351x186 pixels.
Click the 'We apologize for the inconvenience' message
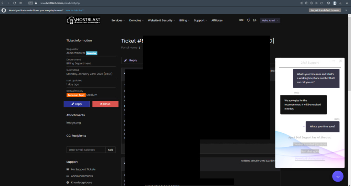304,105
